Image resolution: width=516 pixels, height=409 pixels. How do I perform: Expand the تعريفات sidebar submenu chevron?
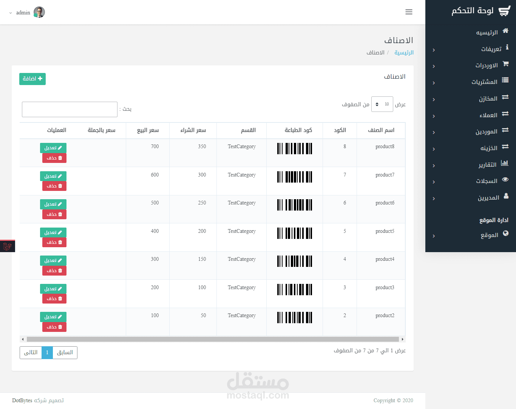434,50
